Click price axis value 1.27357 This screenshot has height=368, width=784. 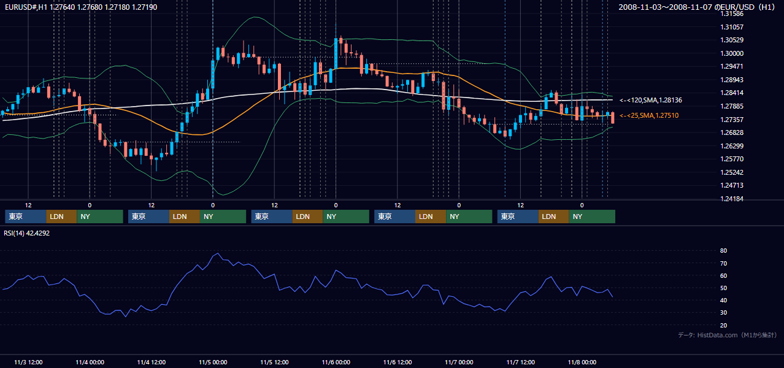pyautogui.click(x=732, y=120)
